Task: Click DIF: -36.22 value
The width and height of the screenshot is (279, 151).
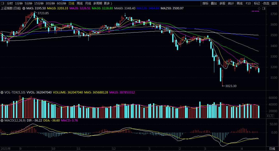Action: click(35, 120)
